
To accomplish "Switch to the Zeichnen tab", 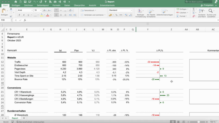I will click(x=28, y=5).
